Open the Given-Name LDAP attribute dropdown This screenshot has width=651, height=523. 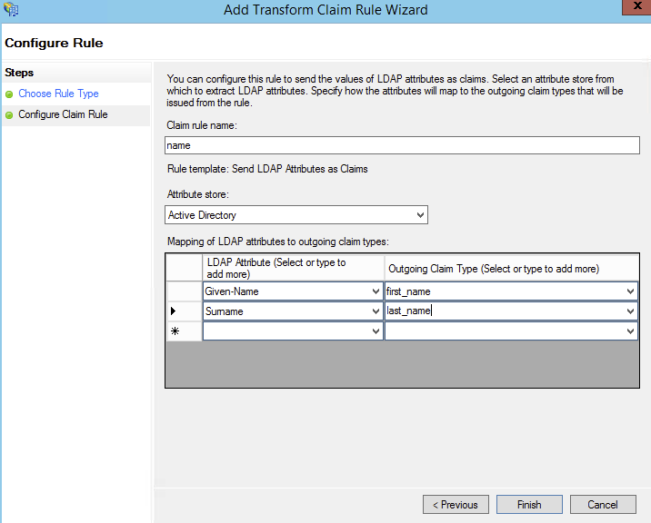(376, 291)
